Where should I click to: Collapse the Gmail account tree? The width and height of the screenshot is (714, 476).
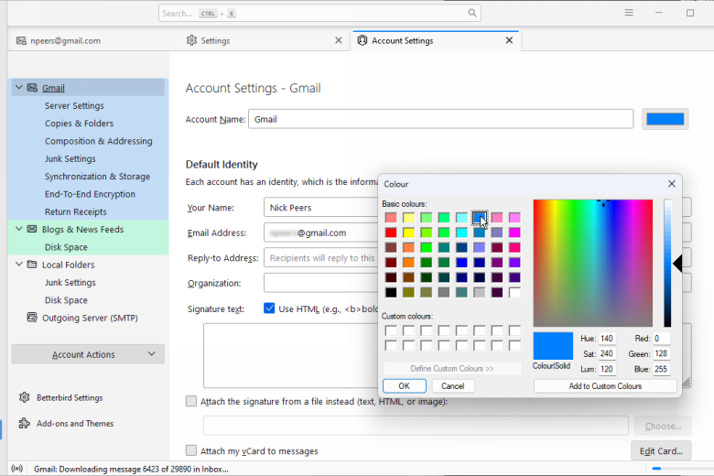click(x=18, y=87)
